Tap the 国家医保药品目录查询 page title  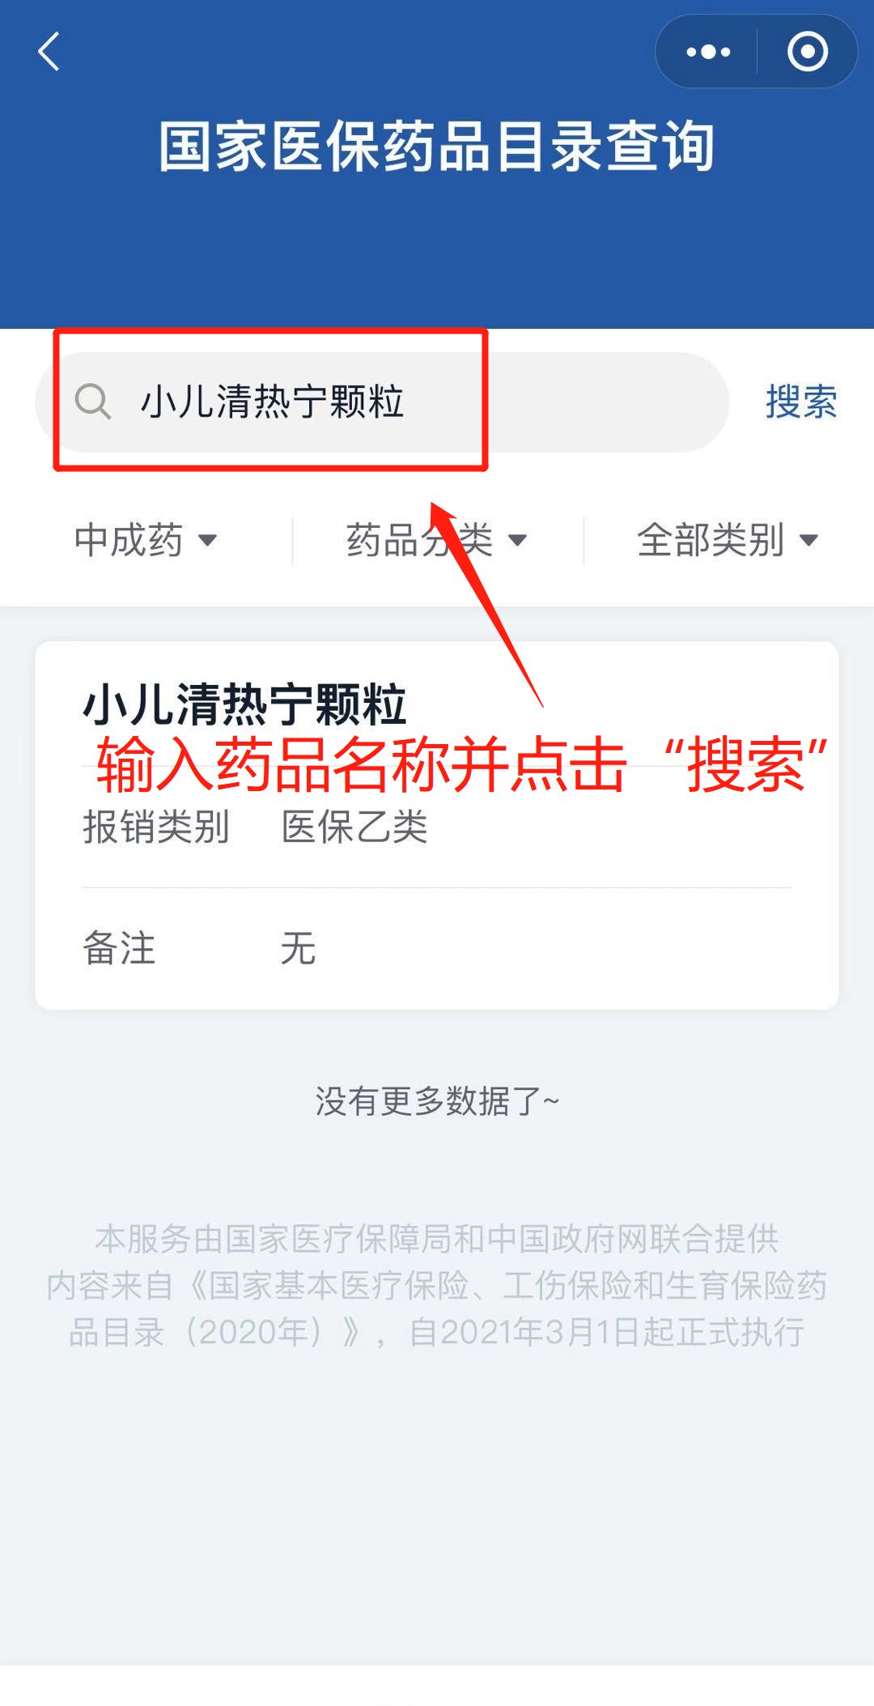(437, 147)
